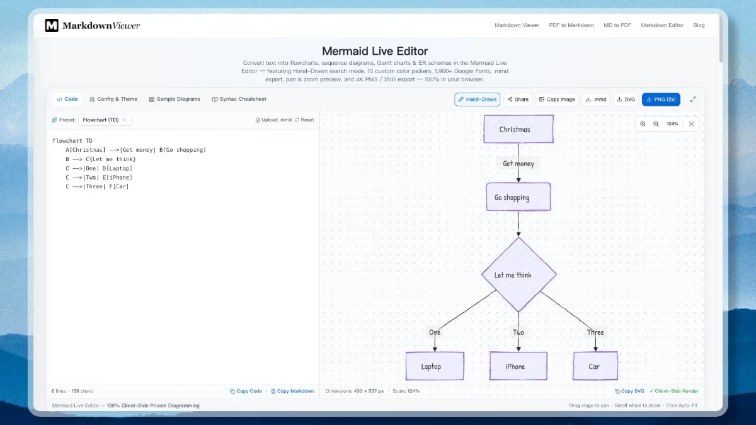Open the Flowchart (TD) preset dropdown
Image resolution: width=756 pixels, height=425 pixels.
click(105, 120)
